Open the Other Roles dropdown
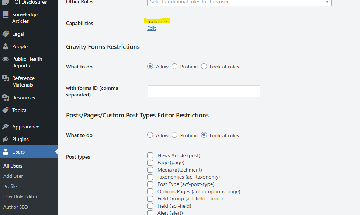Viewport: 360px width, 215px height. click(239, 2)
